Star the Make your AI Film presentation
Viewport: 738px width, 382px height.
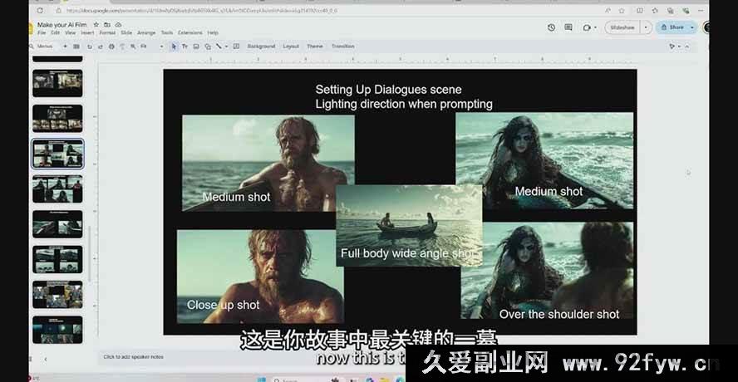point(96,25)
